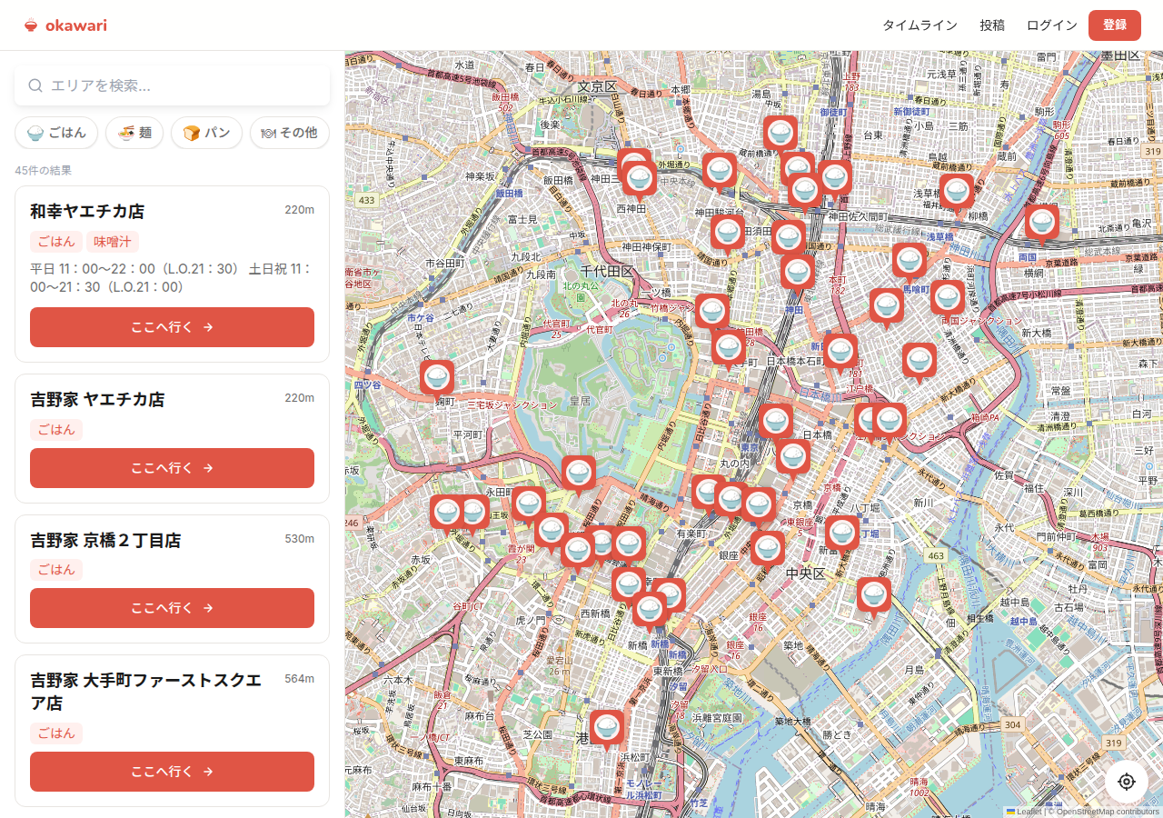Open the Leaflet attribution link

click(1024, 812)
